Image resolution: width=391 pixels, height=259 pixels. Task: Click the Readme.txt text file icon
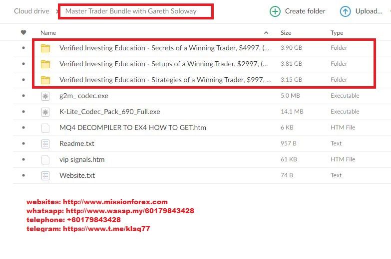click(45, 144)
